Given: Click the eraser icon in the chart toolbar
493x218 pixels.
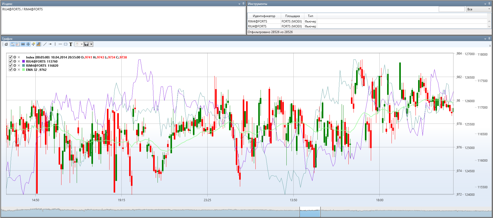Looking at the screenshot, I should (6, 44).
